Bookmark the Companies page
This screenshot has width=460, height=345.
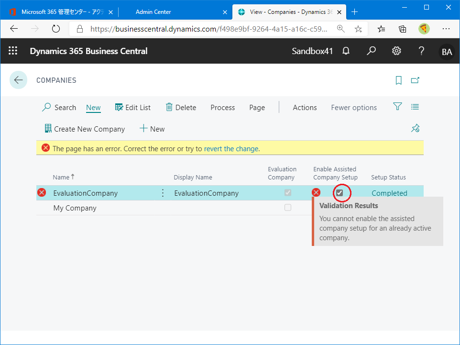pyautogui.click(x=398, y=80)
